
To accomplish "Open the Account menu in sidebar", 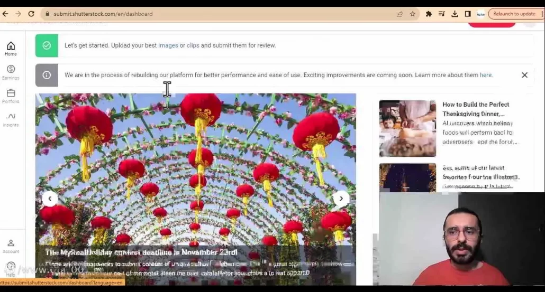I will click(11, 246).
